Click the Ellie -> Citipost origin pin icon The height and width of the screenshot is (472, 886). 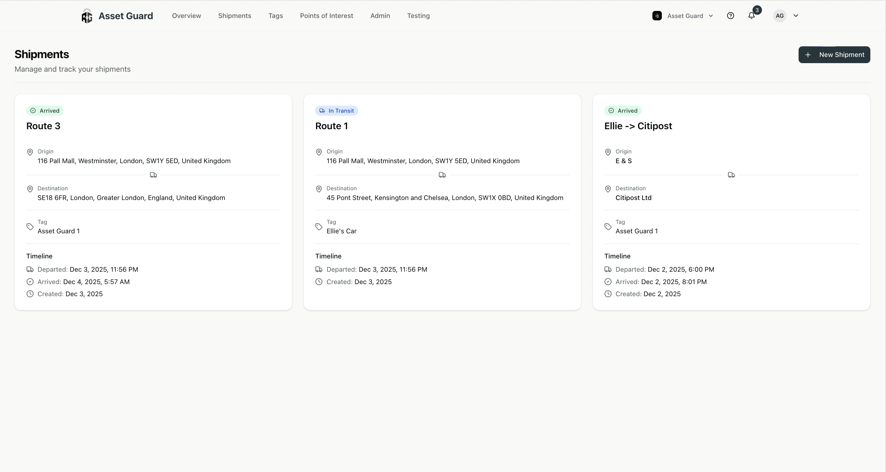pos(608,152)
